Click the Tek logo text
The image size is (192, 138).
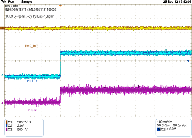(x=3, y=2)
